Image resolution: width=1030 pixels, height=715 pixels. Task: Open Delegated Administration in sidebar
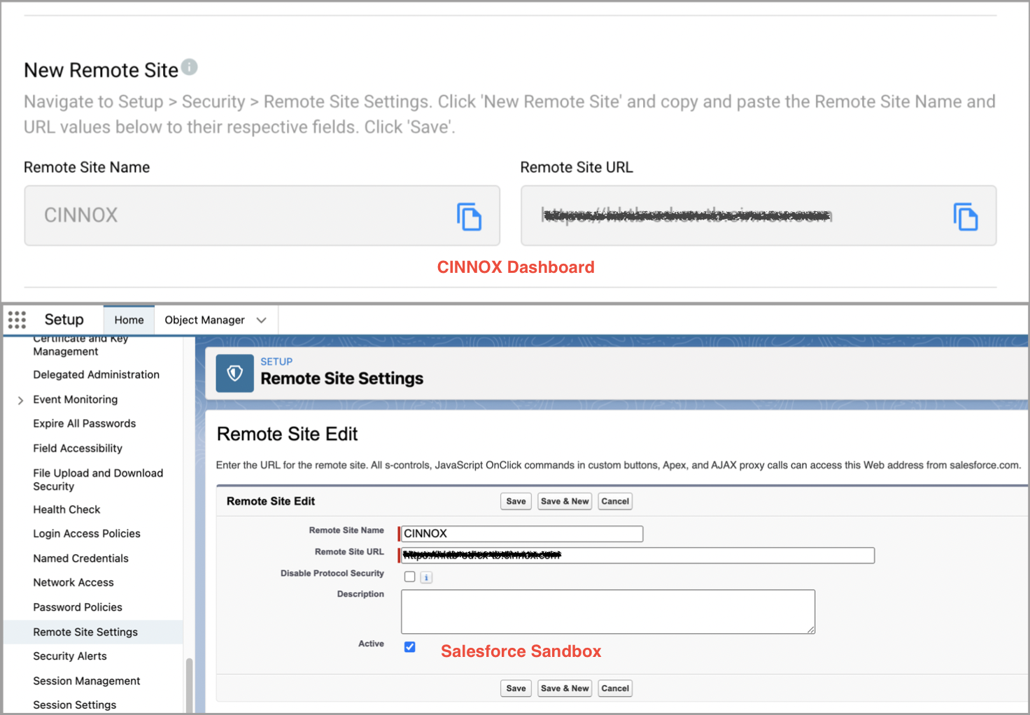pyautogui.click(x=97, y=374)
